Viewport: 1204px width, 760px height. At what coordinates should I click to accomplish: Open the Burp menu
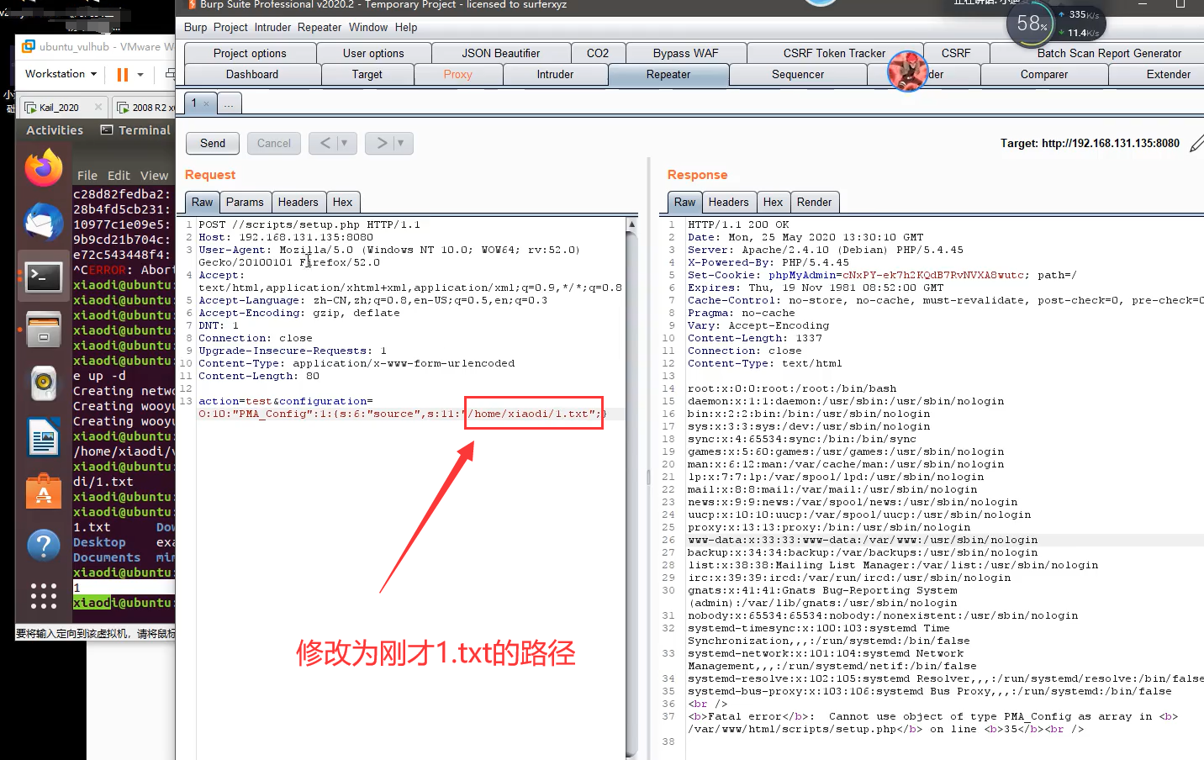click(x=195, y=27)
